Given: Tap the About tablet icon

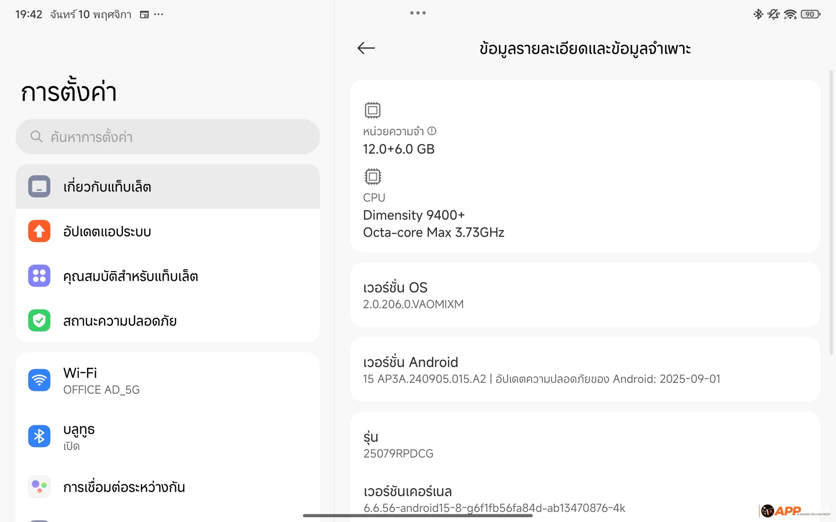Looking at the screenshot, I should [x=39, y=187].
